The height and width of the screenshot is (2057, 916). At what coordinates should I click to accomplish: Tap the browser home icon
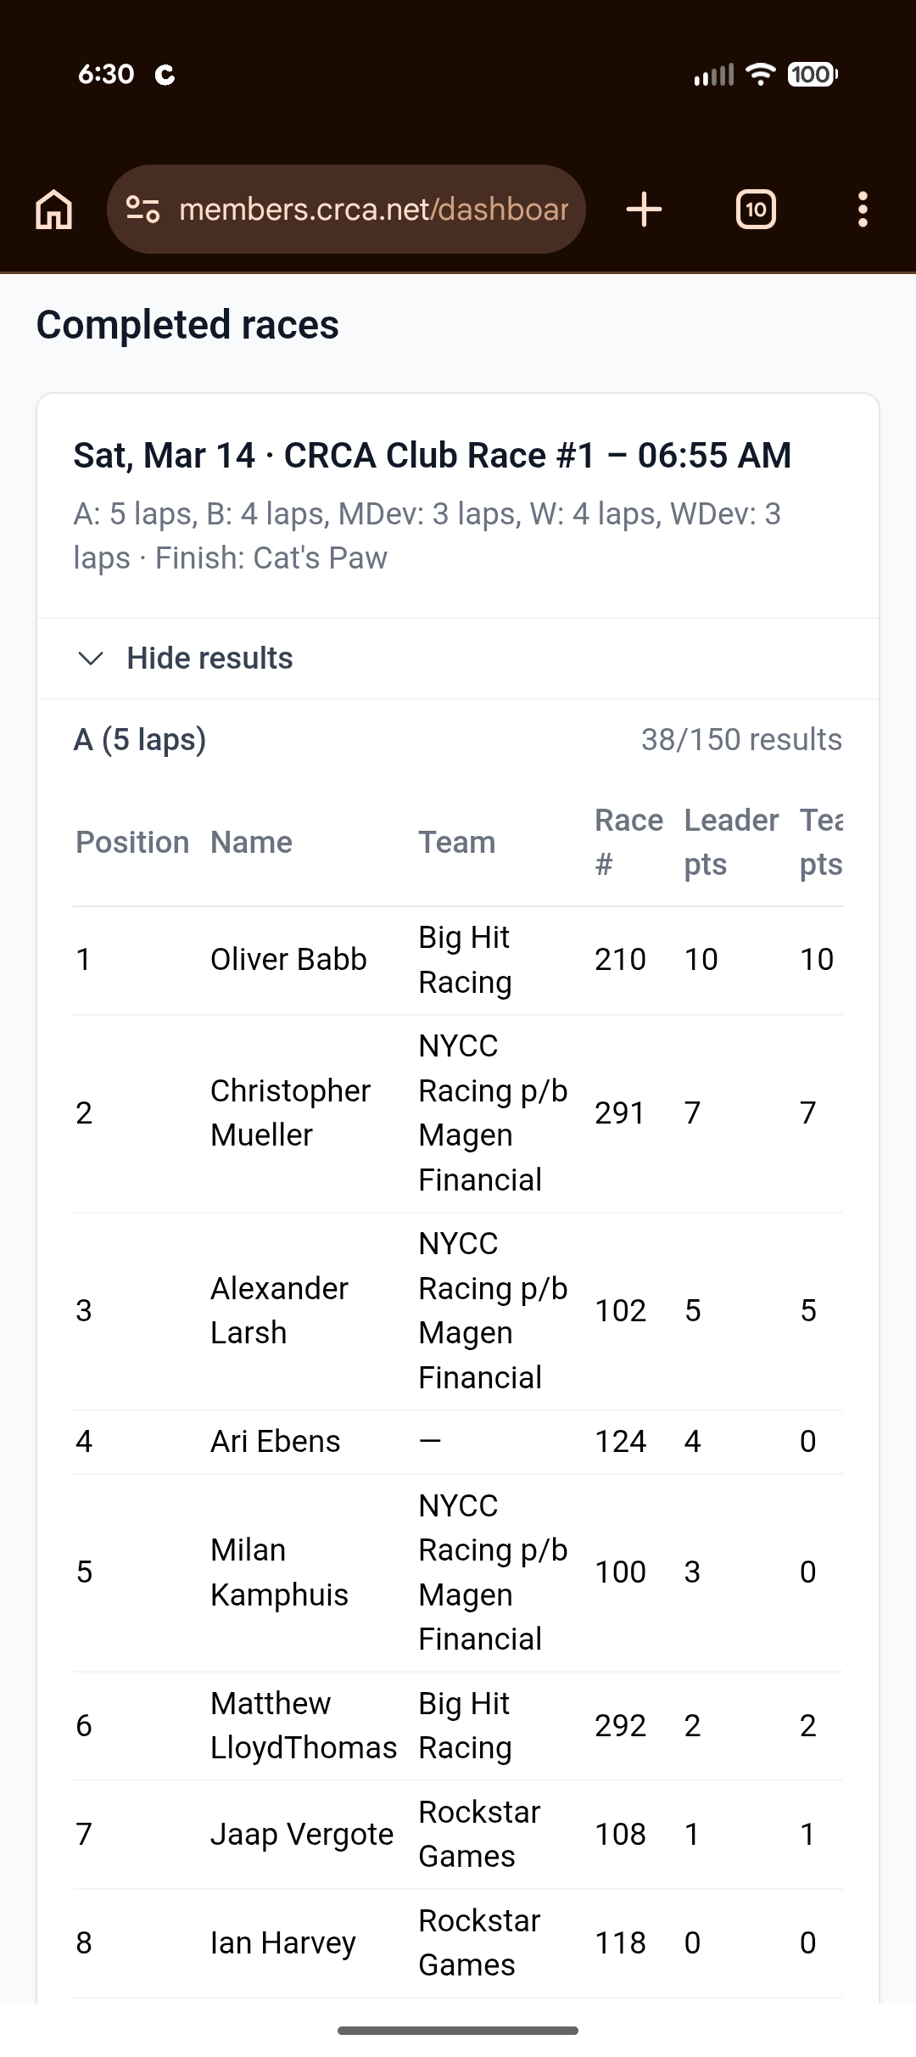(x=54, y=210)
